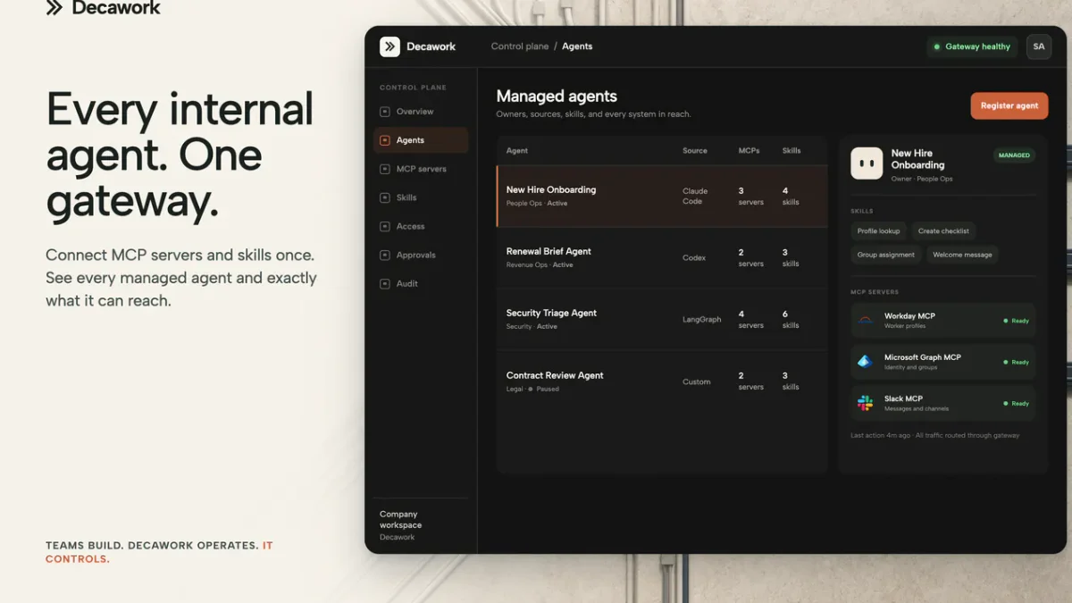1072x603 pixels.
Task: Click the Claude Code source cell
Action: [x=695, y=196]
